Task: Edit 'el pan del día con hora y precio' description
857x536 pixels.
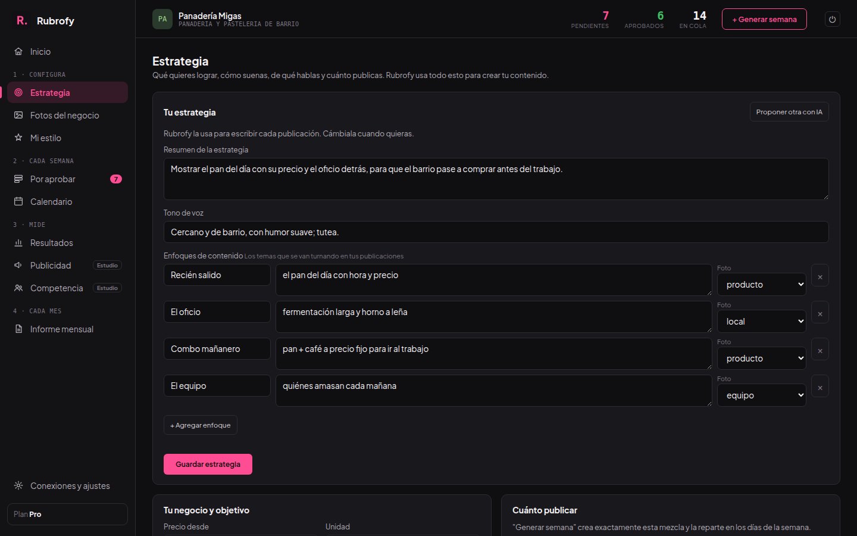Action: click(494, 280)
